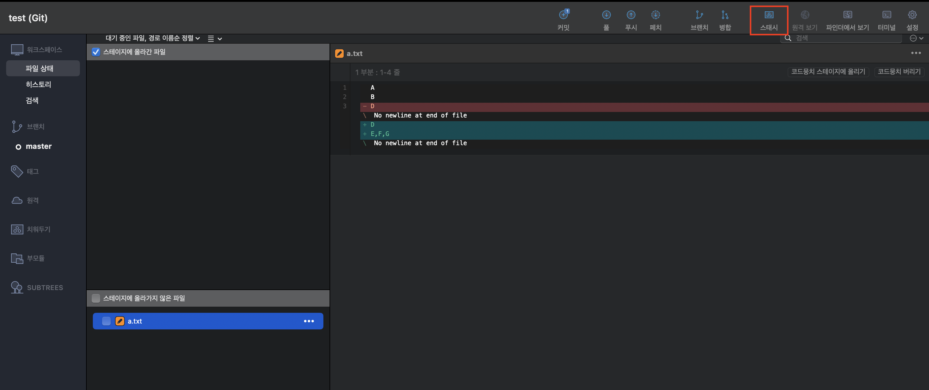The width and height of the screenshot is (929, 390).
Task: Select History (히스토리) in the sidebar
Action: [x=38, y=84]
